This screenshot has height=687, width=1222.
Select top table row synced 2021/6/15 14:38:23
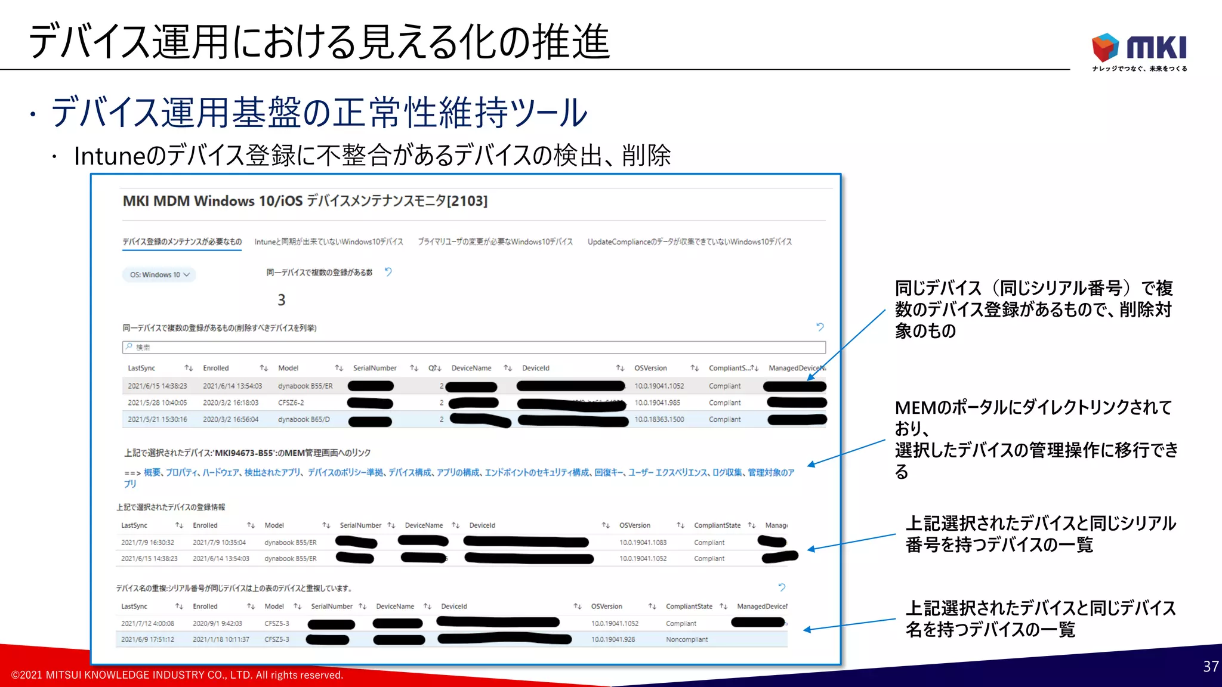[x=474, y=386]
